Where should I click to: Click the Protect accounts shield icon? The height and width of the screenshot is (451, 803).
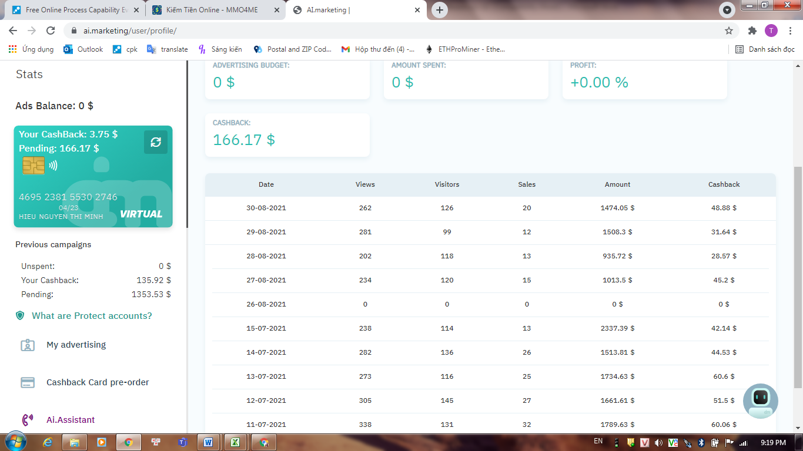(20, 316)
